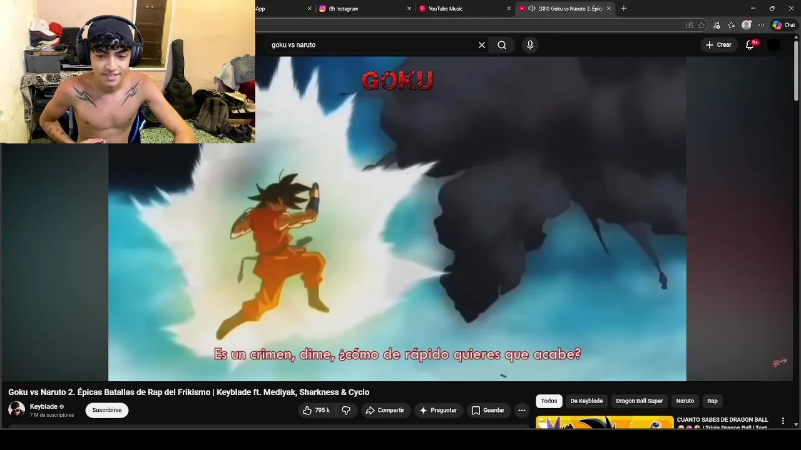
Task: Add this page to favorites star
Action: click(x=702, y=25)
